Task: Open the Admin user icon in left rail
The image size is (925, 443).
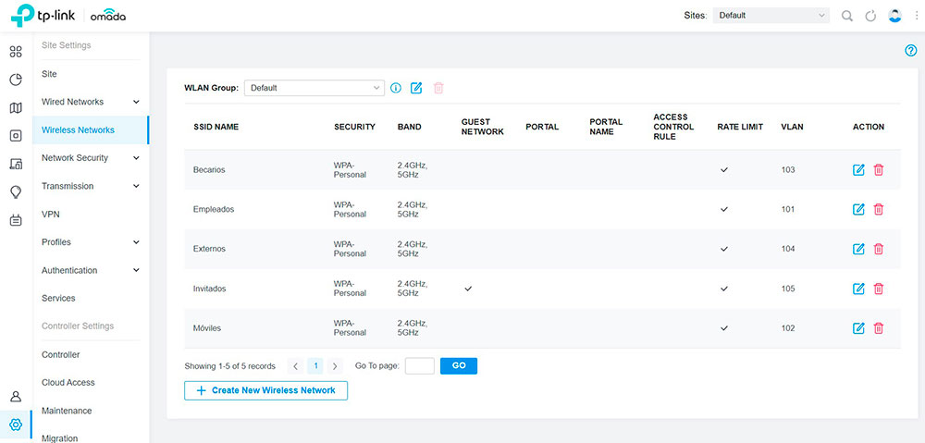Action: [16, 396]
